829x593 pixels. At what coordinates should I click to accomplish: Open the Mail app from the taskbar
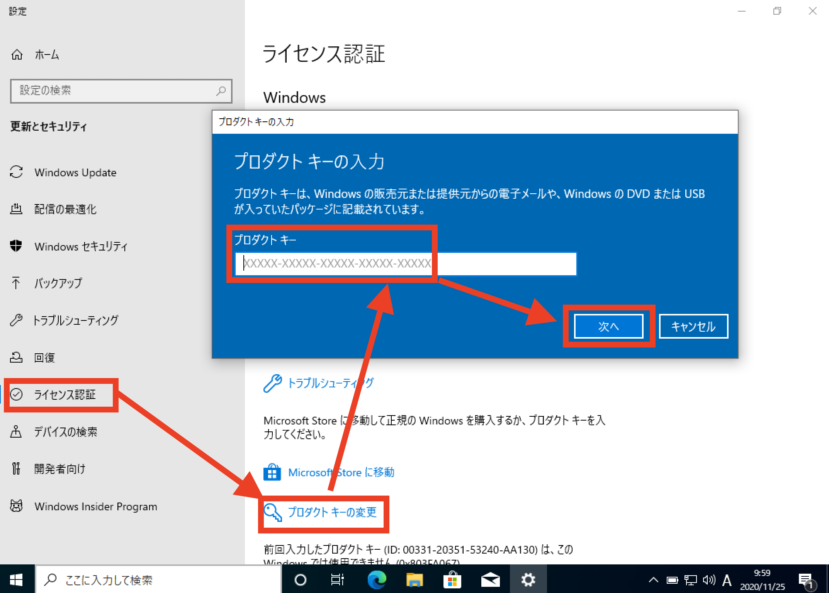[x=490, y=579]
